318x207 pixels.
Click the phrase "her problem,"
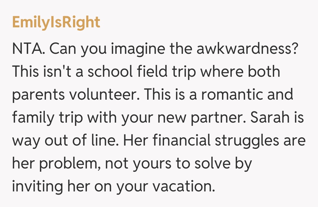tap(56, 164)
